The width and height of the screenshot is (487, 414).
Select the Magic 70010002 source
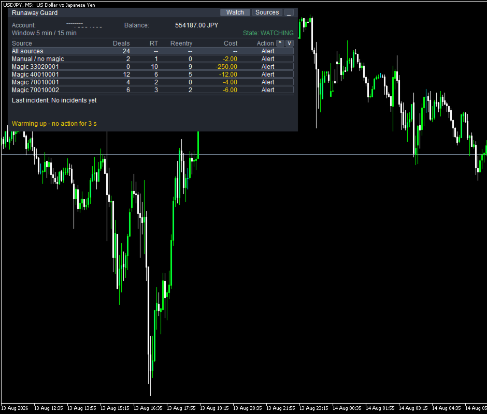35,90
